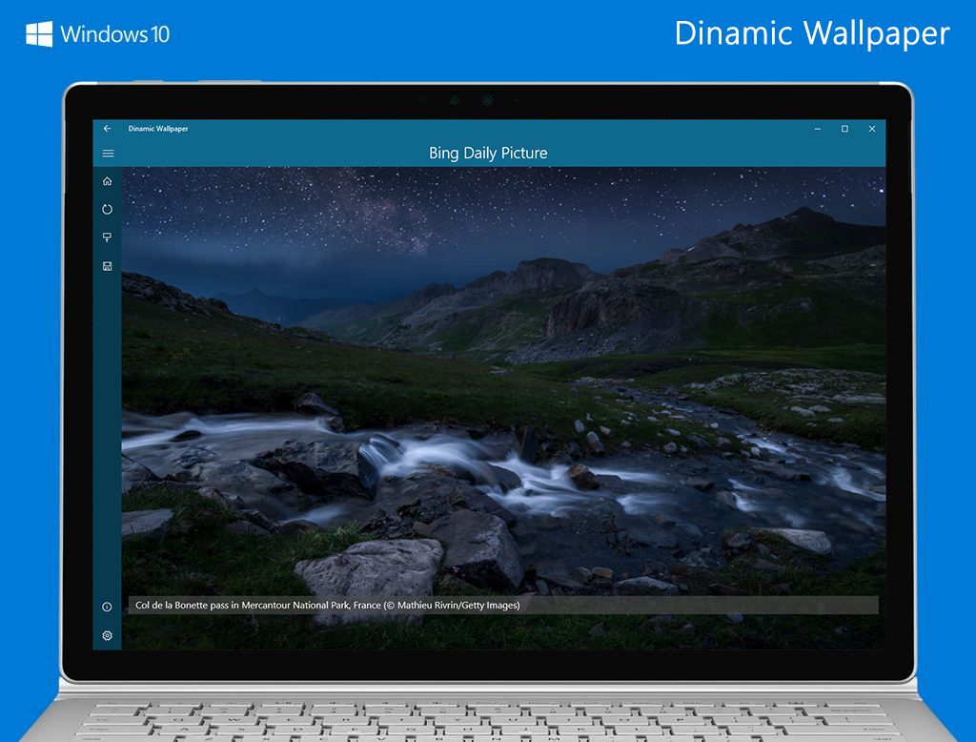Click the Col de la Bonette caption text
The width and height of the screenshot is (976, 742).
click(257, 605)
